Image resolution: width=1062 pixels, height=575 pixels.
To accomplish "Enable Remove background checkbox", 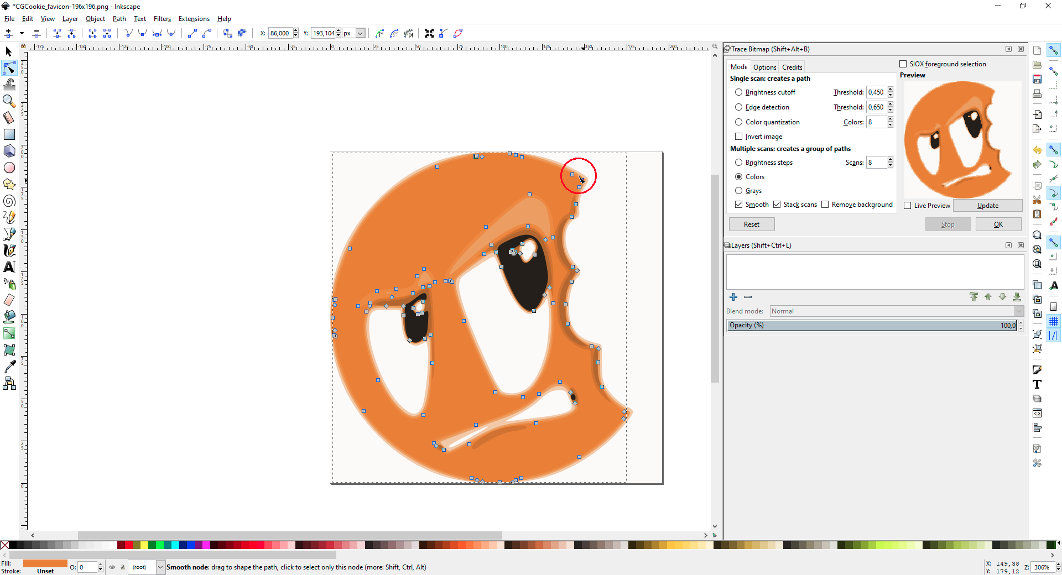I will pyautogui.click(x=825, y=205).
